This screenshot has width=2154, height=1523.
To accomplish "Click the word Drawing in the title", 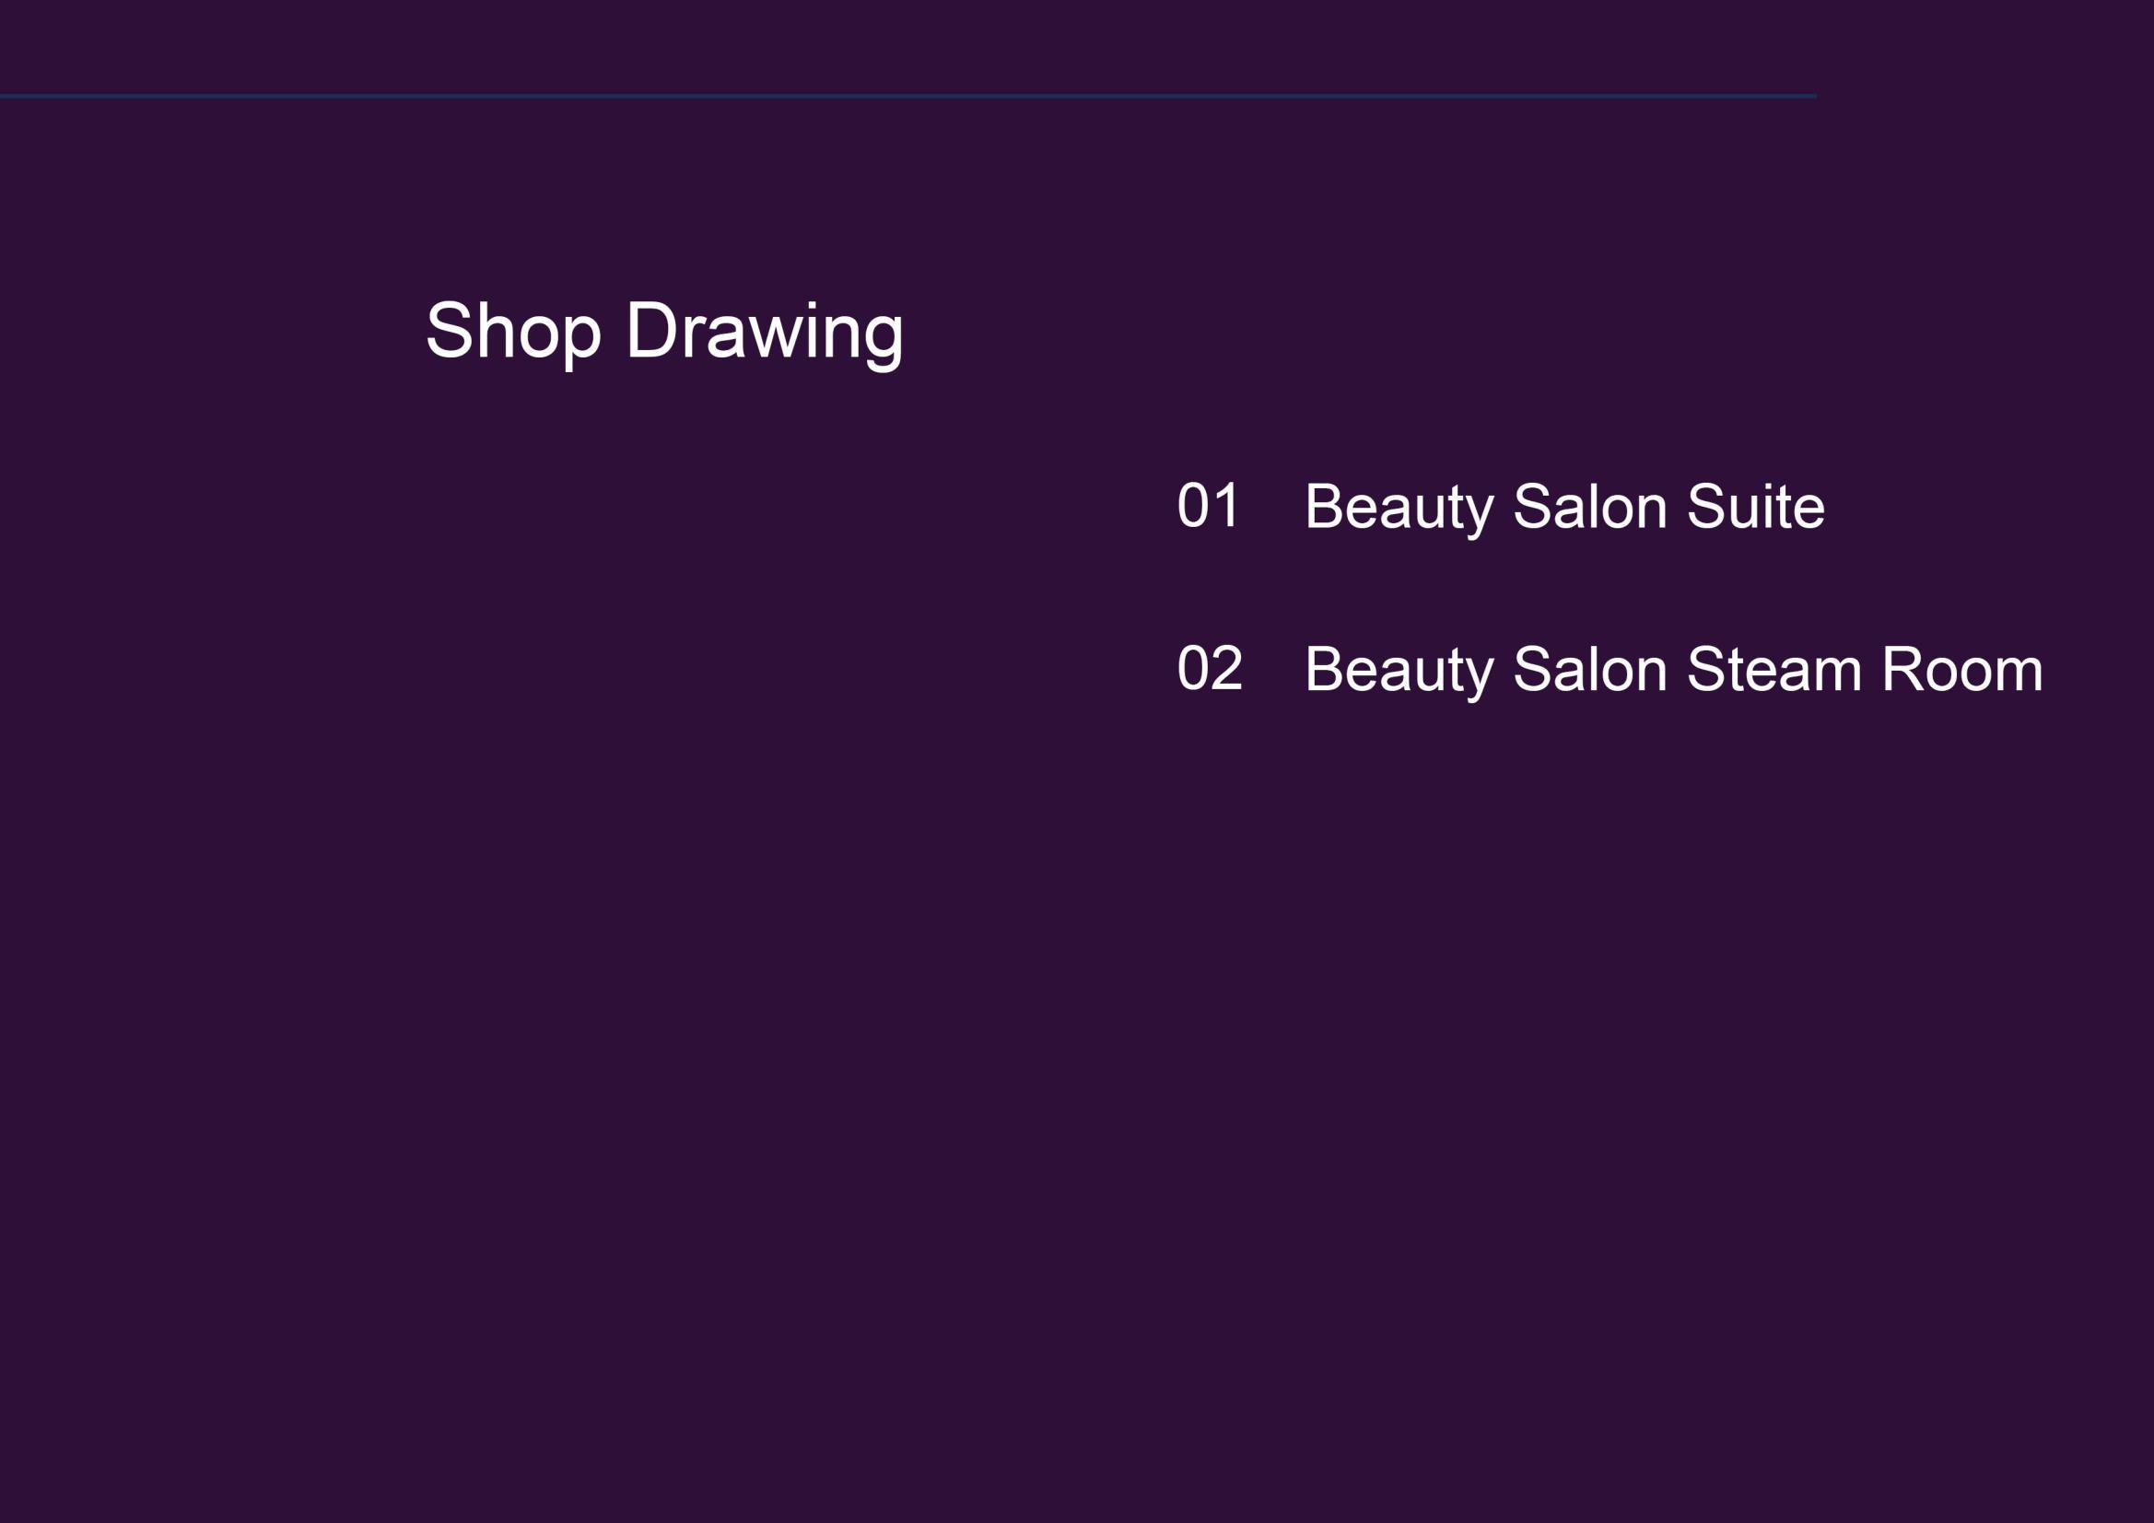I will [x=765, y=334].
